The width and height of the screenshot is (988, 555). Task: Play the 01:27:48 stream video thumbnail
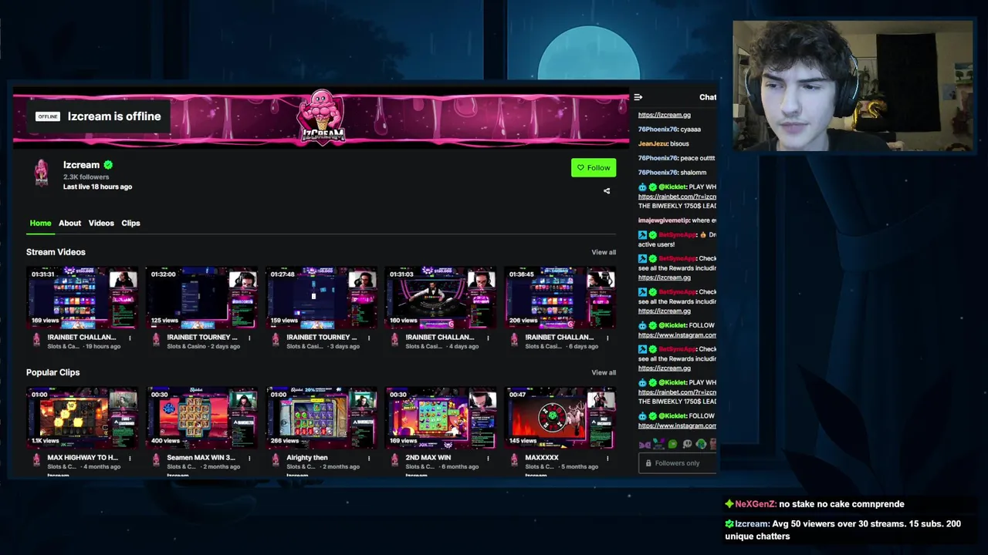point(322,297)
